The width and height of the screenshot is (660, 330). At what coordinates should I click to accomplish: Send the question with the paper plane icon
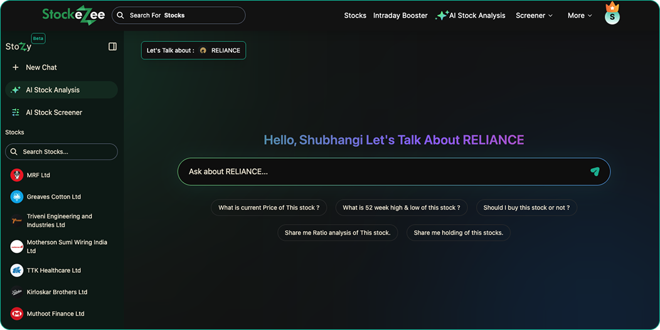pyautogui.click(x=595, y=171)
